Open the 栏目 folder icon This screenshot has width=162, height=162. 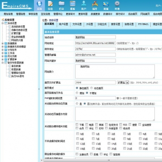click(x=61, y=4)
